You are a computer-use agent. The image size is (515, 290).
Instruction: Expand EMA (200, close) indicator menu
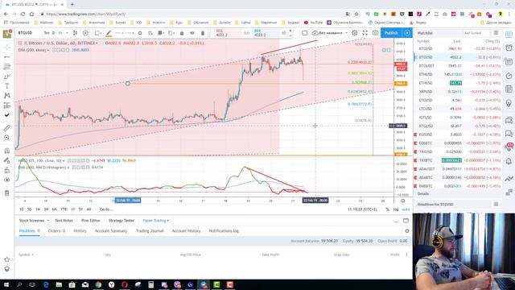point(48,50)
